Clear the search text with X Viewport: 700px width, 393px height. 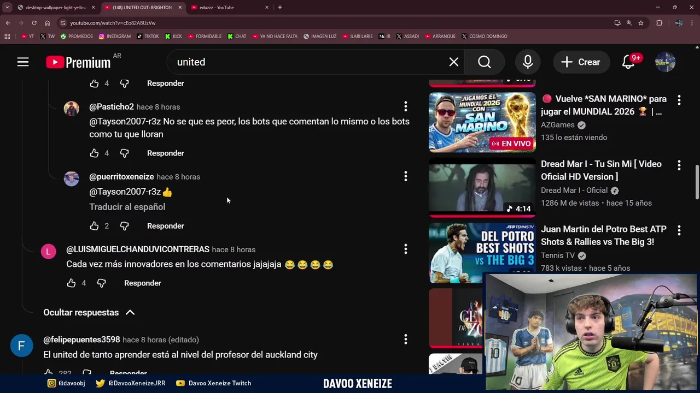[x=454, y=62]
